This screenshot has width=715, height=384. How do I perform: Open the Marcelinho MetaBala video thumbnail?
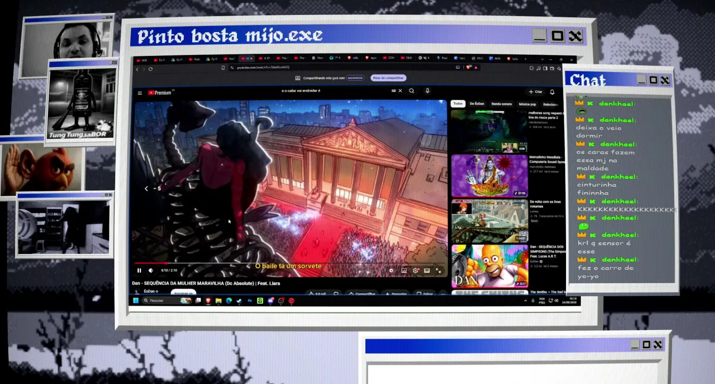489,176
